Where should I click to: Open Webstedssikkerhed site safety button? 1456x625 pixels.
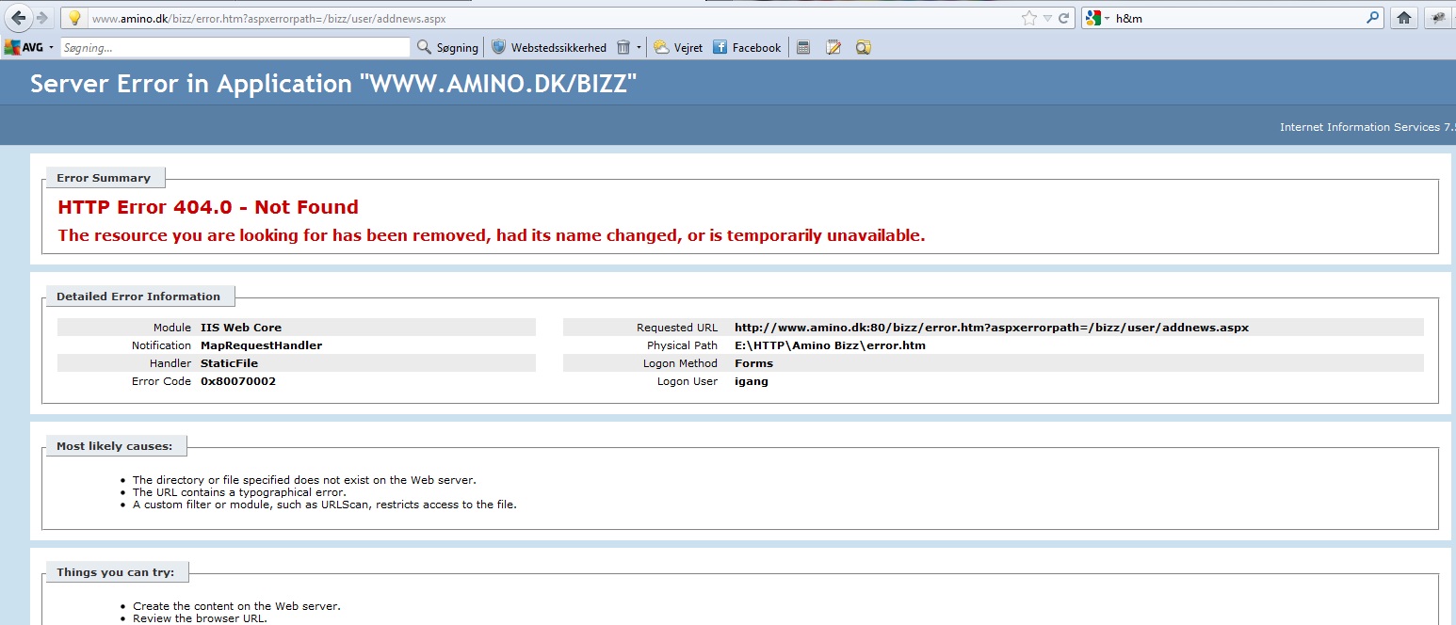549,47
